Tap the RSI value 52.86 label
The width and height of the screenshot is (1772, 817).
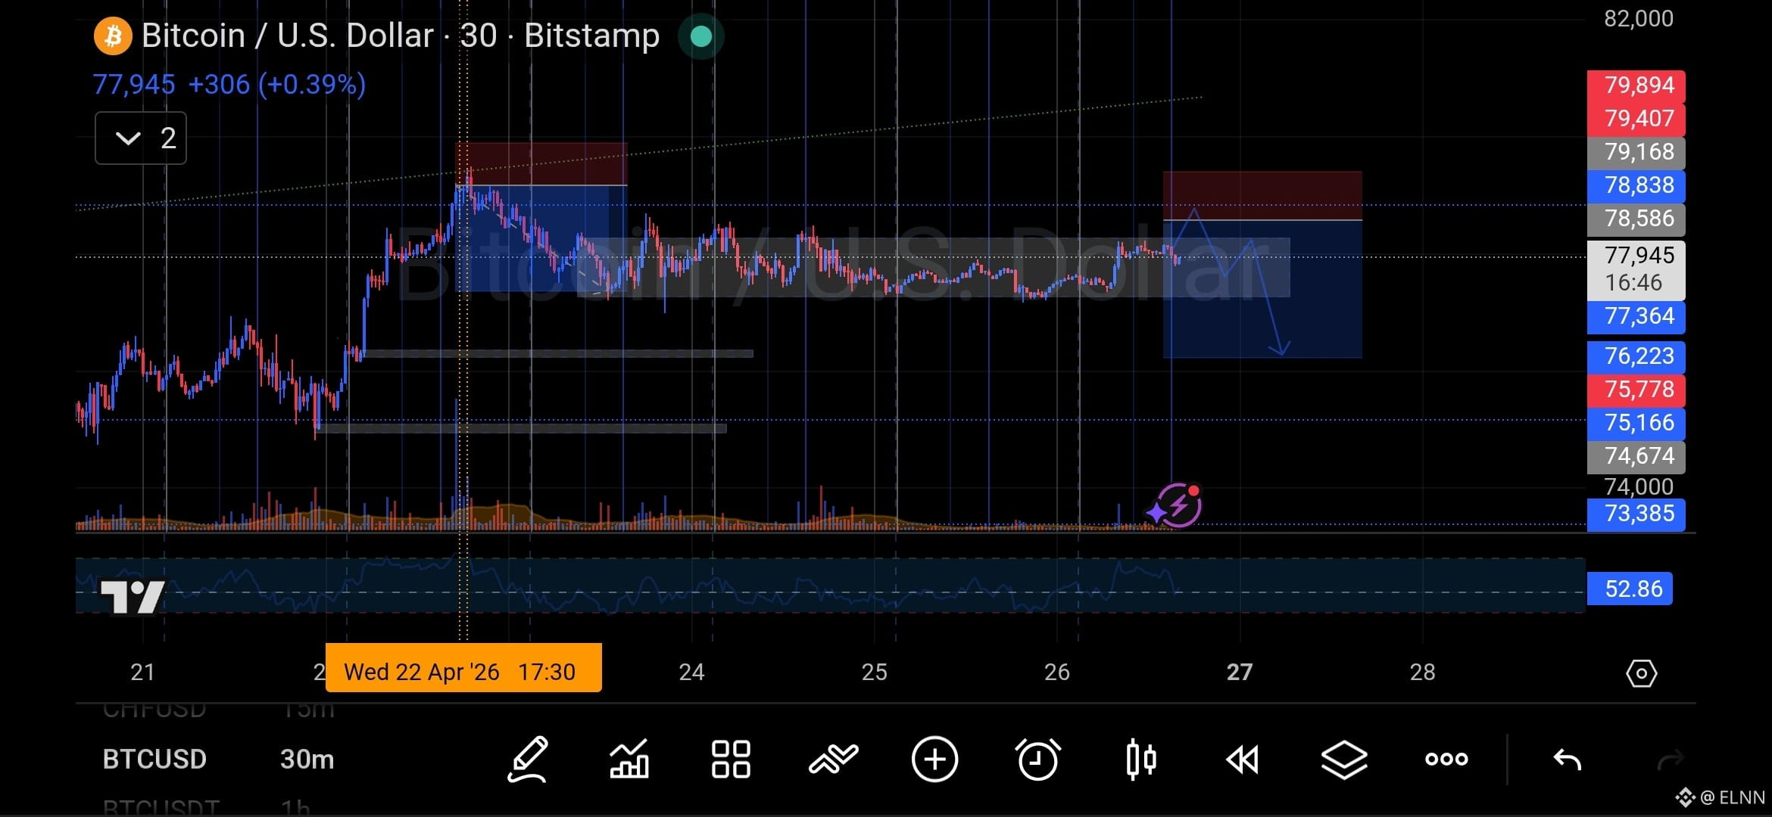tap(1630, 589)
